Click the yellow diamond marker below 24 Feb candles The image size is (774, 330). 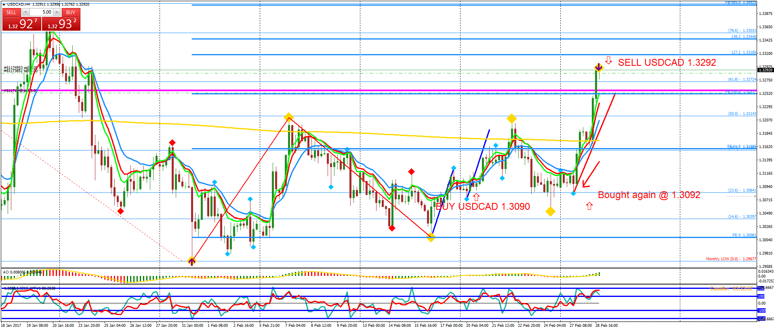[x=550, y=211]
